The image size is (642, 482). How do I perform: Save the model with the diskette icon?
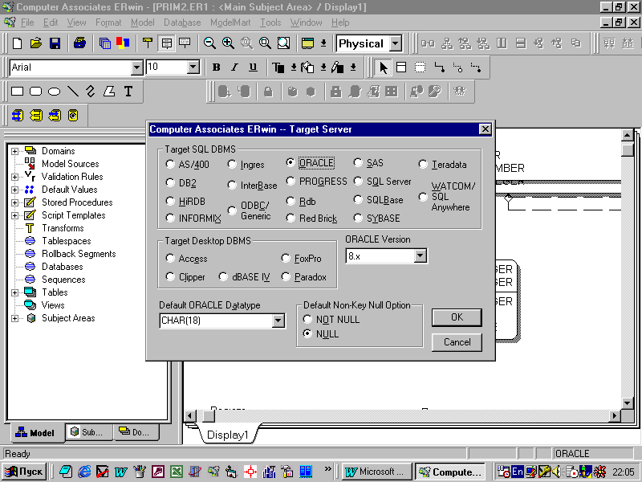pyautogui.click(x=55, y=43)
